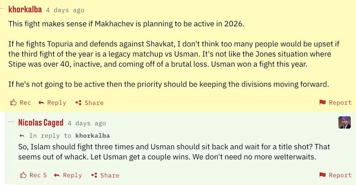Click Report flag icon on khorkalba's comment

pyautogui.click(x=322, y=102)
